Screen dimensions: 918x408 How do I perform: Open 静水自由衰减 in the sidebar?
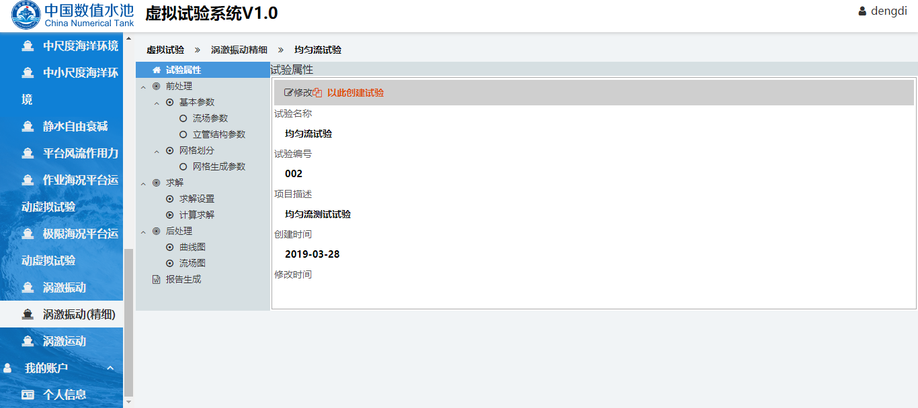[x=75, y=126]
